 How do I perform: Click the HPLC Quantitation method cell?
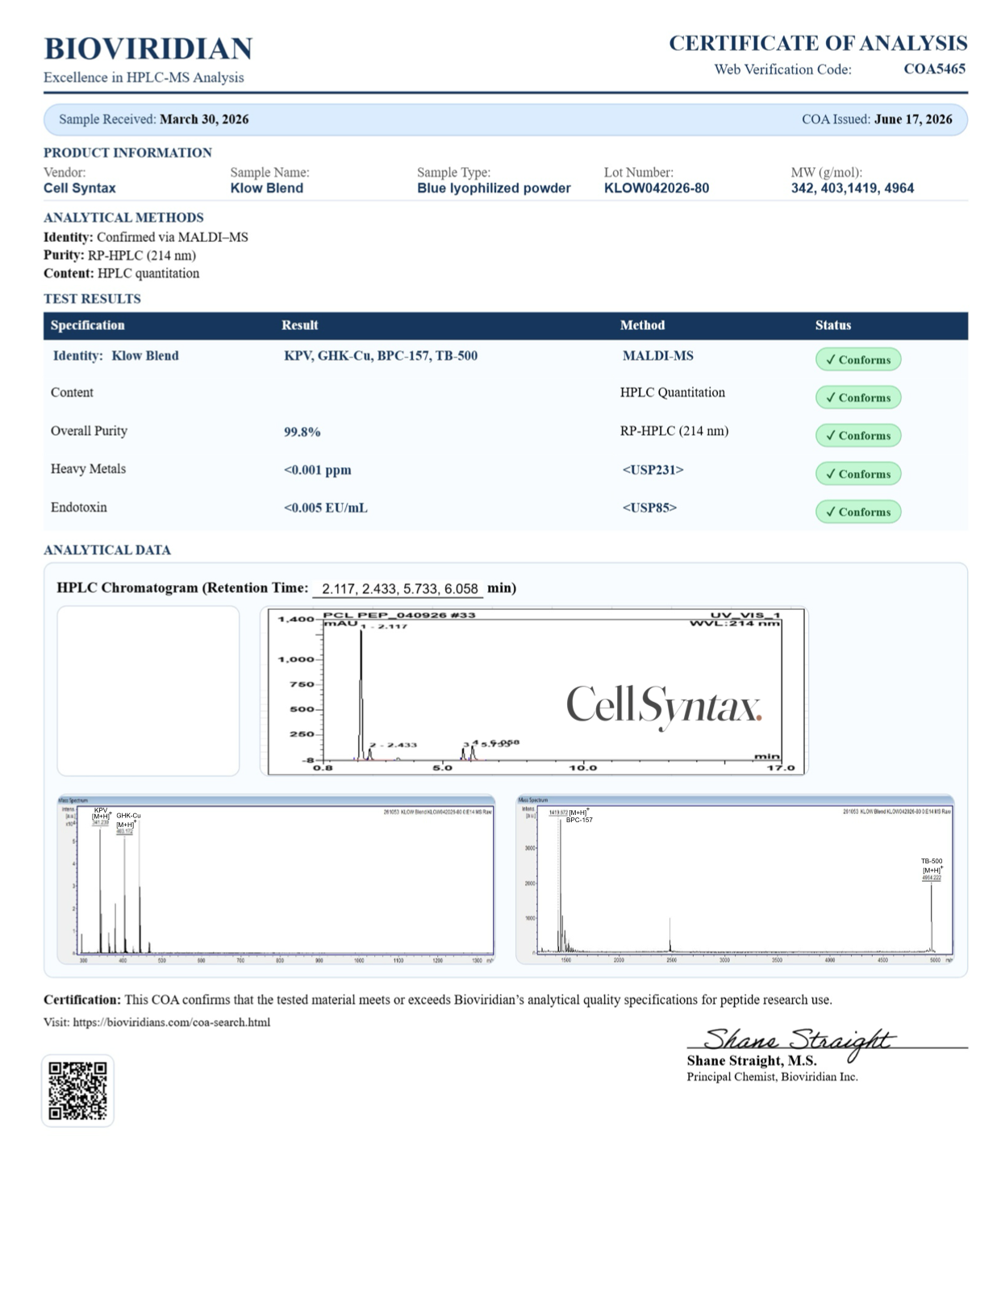(673, 392)
